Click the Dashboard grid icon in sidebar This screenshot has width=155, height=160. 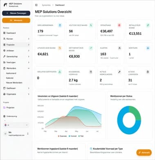point(4,33)
